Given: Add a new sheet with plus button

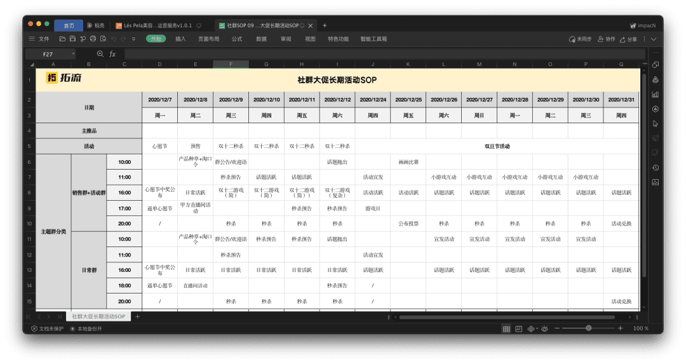Looking at the screenshot, I should point(137,316).
